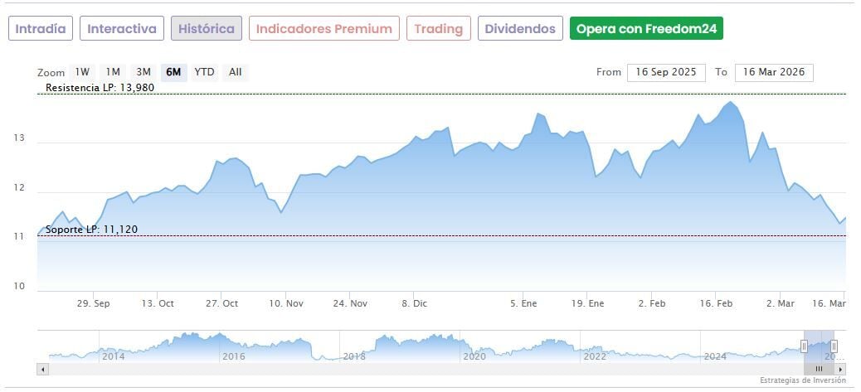The width and height of the screenshot is (861, 392).
Task: Click the scrollbar right arrow
Action: tap(840, 368)
